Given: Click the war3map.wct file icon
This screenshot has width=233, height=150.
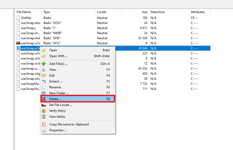Looking at the screenshot, I should pos(18,63).
